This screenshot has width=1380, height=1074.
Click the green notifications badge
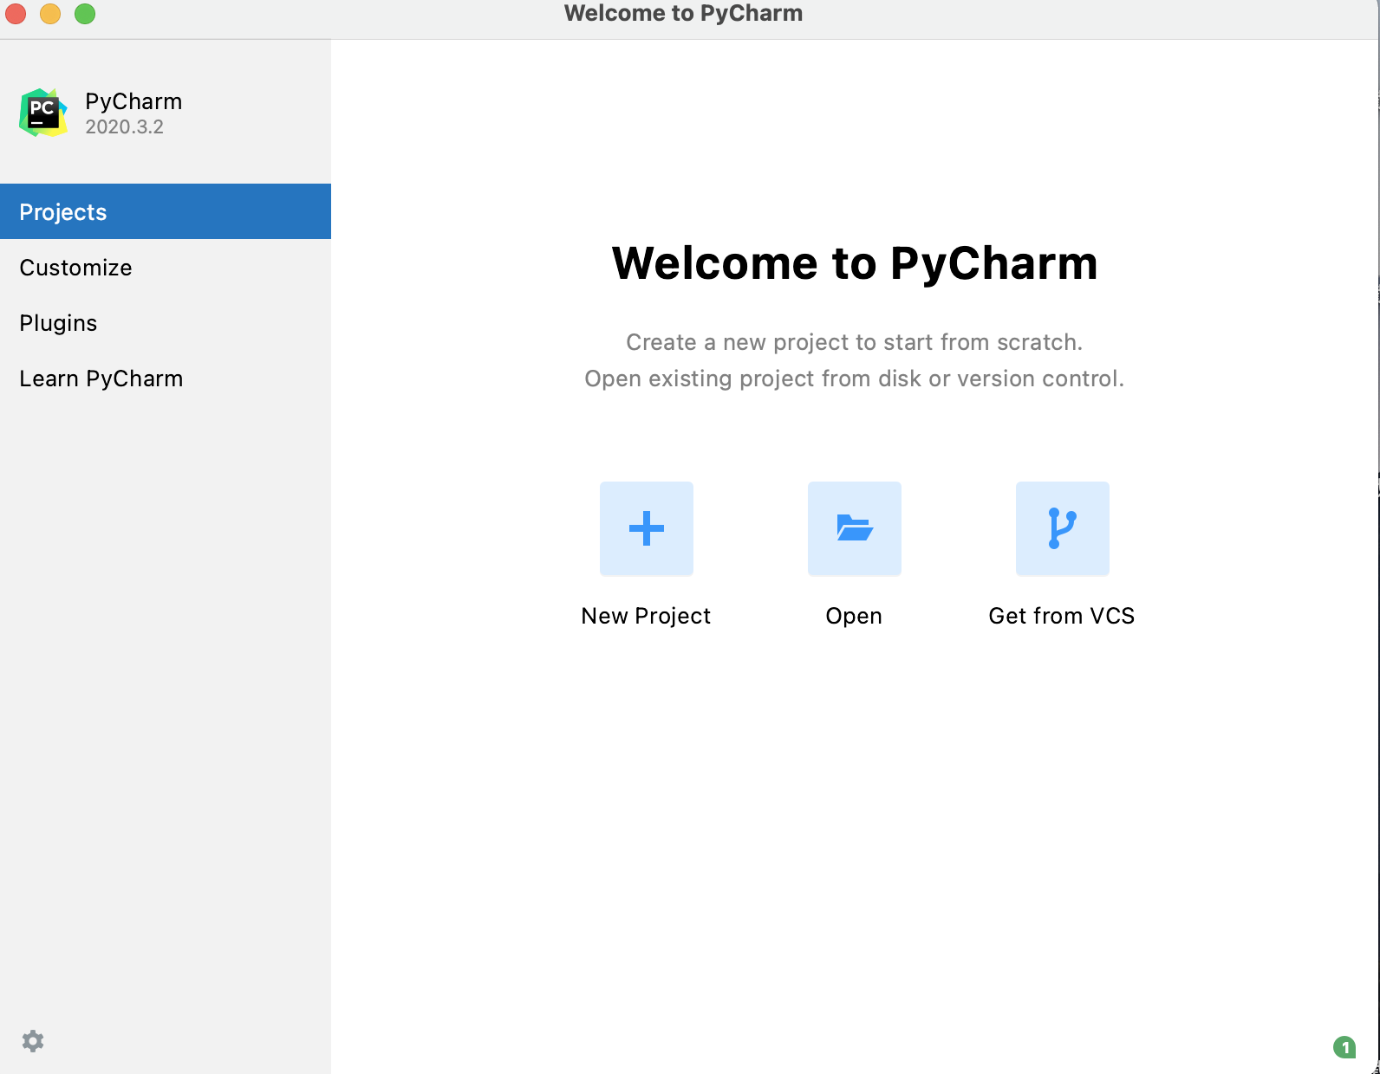[1344, 1047]
